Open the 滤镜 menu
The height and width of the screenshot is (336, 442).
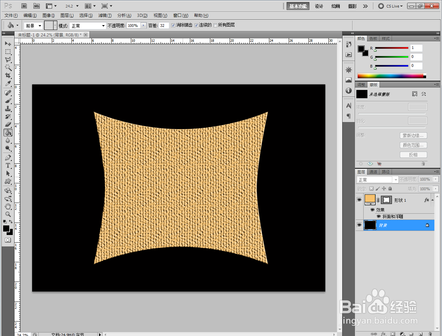point(105,16)
